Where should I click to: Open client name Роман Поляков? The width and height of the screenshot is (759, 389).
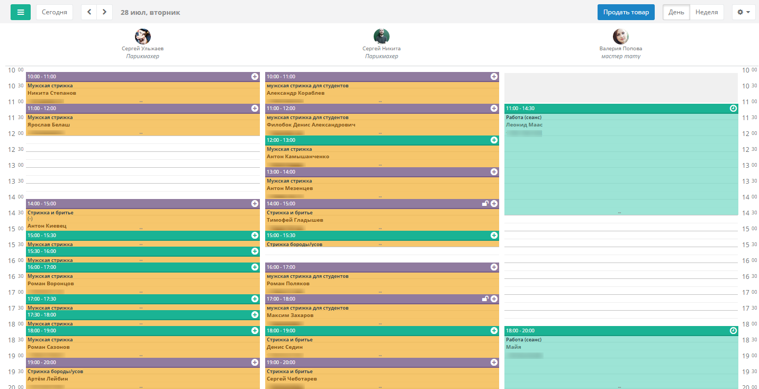pyautogui.click(x=288, y=284)
